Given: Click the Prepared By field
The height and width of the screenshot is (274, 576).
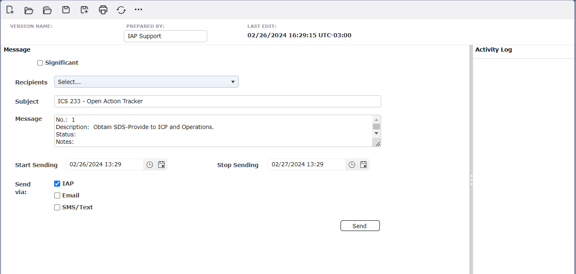Looking at the screenshot, I should pos(165,36).
